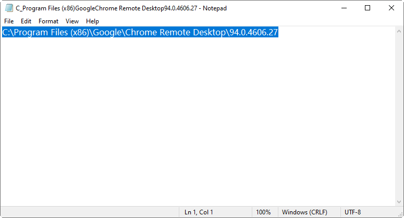Maximize the Notepad window

(368, 8)
